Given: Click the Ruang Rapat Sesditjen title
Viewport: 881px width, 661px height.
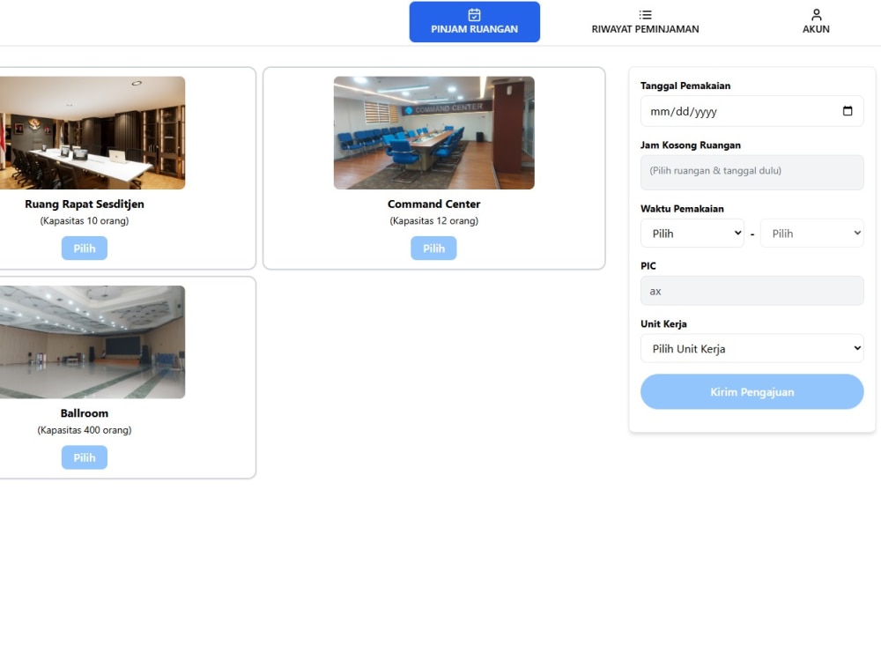Looking at the screenshot, I should click(x=85, y=204).
